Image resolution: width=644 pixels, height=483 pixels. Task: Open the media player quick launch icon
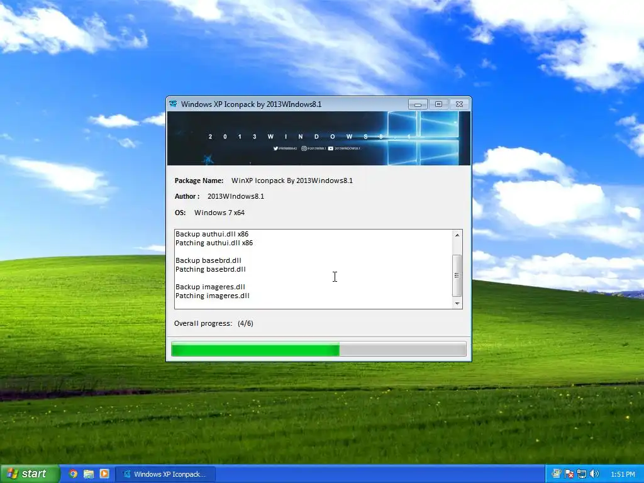pyautogui.click(x=104, y=474)
